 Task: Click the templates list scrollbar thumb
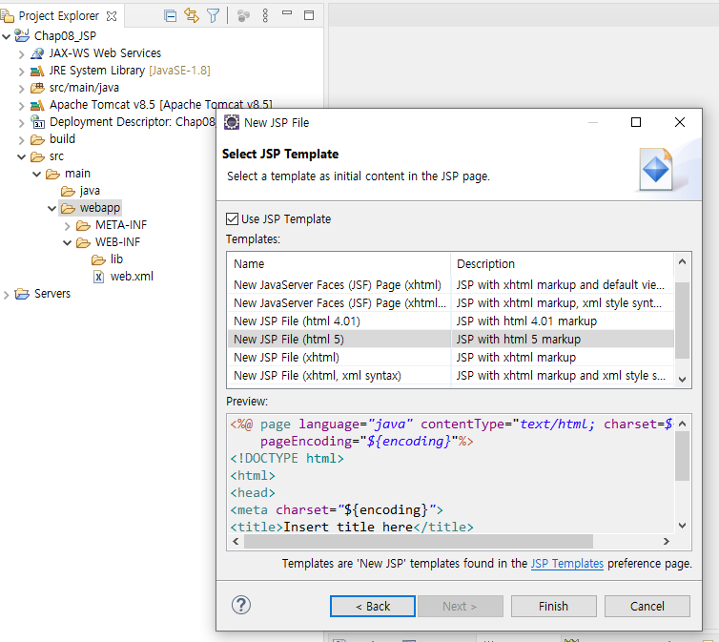click(683, 321)
